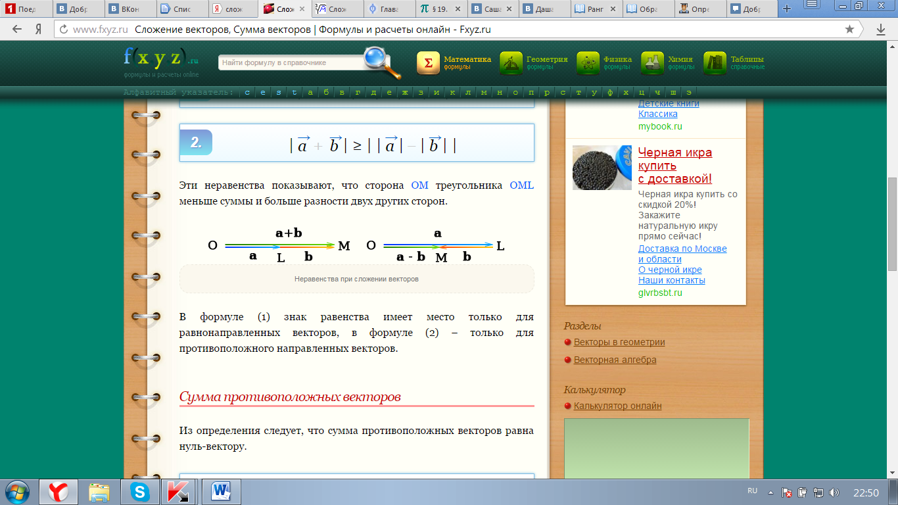Click the vector inequality diagram image
Image resolution: width=898 pixels, height=505 pixels.
coord(356,245)
